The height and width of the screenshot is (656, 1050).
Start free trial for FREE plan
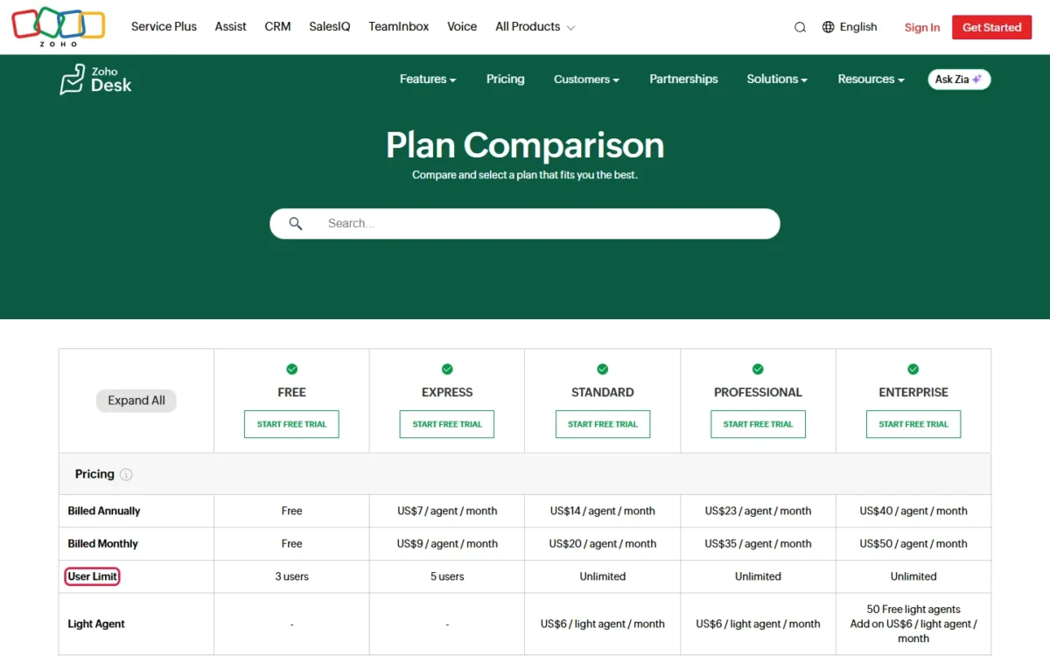[291, 424]
